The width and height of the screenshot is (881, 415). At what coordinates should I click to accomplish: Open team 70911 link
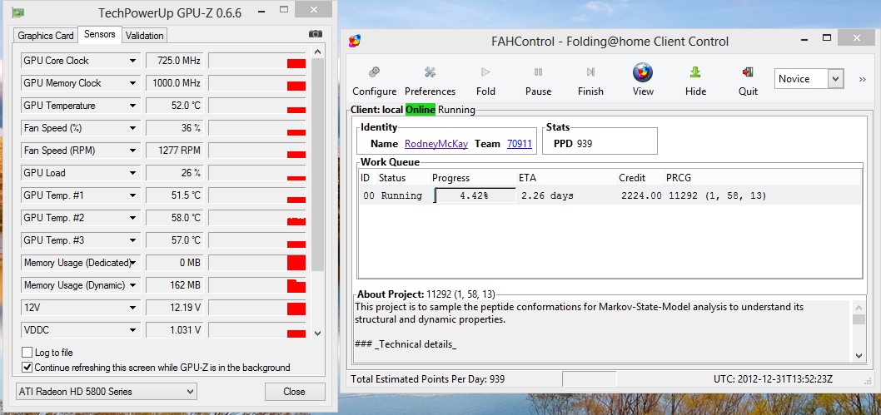(x=519, y=144)
